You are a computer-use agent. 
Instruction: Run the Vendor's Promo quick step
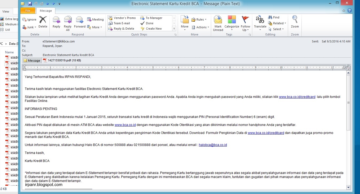click(x=122, y=18)
